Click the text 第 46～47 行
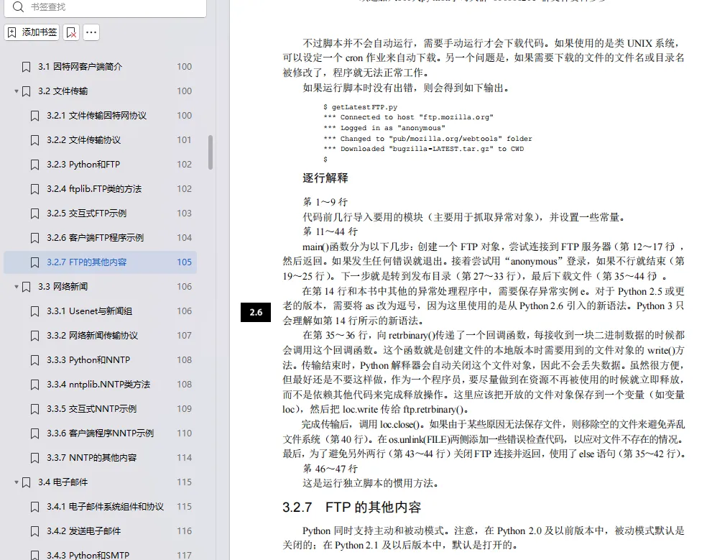 (x=330, y=469)
